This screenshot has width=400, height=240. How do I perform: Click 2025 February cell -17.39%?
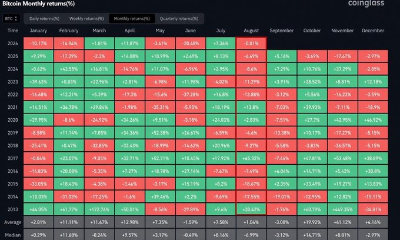69,56
